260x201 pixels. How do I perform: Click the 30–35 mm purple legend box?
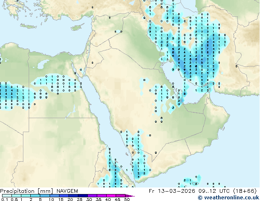[x=92, y=196]
